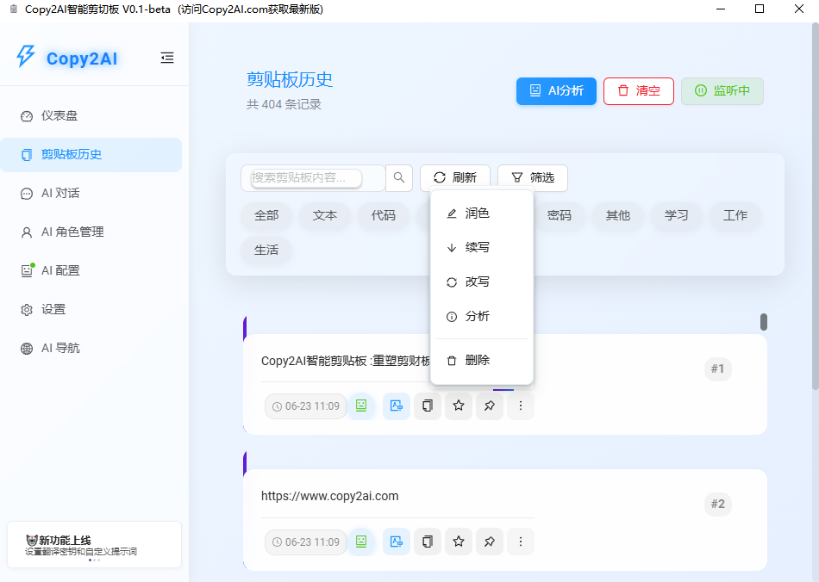Toggle the pin on record #2
819x582 pixels.
click(x=489, y=542)
